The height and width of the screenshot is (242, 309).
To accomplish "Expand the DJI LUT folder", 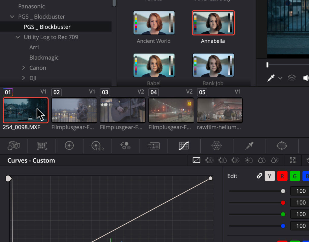I will pyautogui.click(x=24, y=78).
